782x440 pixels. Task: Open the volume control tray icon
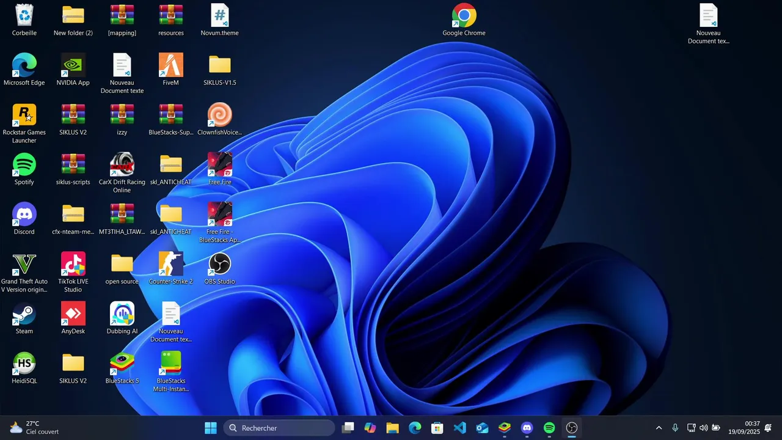(704, 428)
